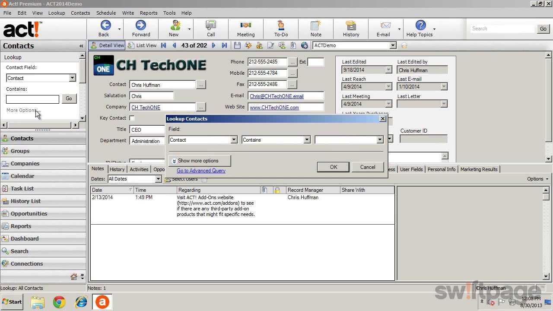This screenshot has height=311, width=553.
Task: Jump to the first contact record
Action: 164,45
